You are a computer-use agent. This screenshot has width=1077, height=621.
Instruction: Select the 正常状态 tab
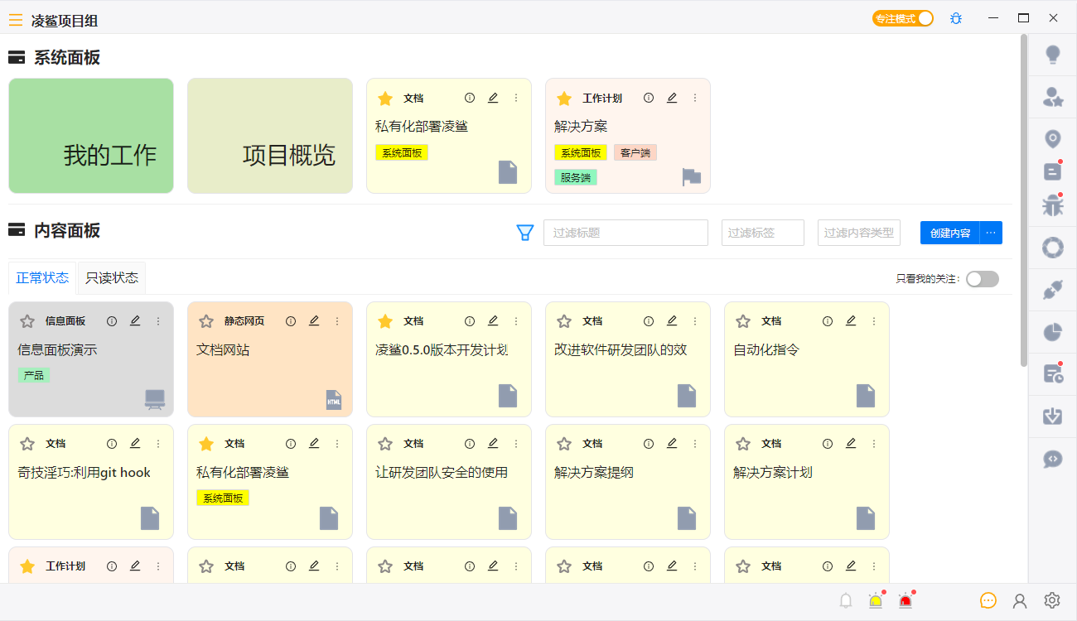pos(42,278)
